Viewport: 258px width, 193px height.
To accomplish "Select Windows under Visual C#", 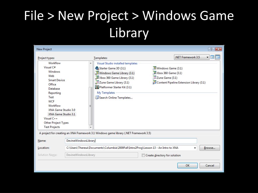I will coord(54,72).
